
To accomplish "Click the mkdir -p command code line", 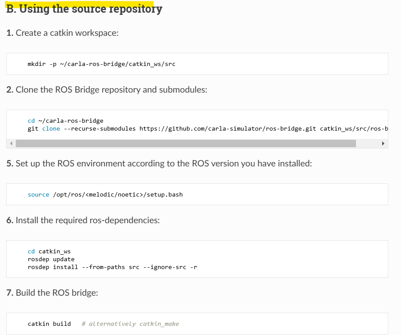I will [x=101, y=64].
